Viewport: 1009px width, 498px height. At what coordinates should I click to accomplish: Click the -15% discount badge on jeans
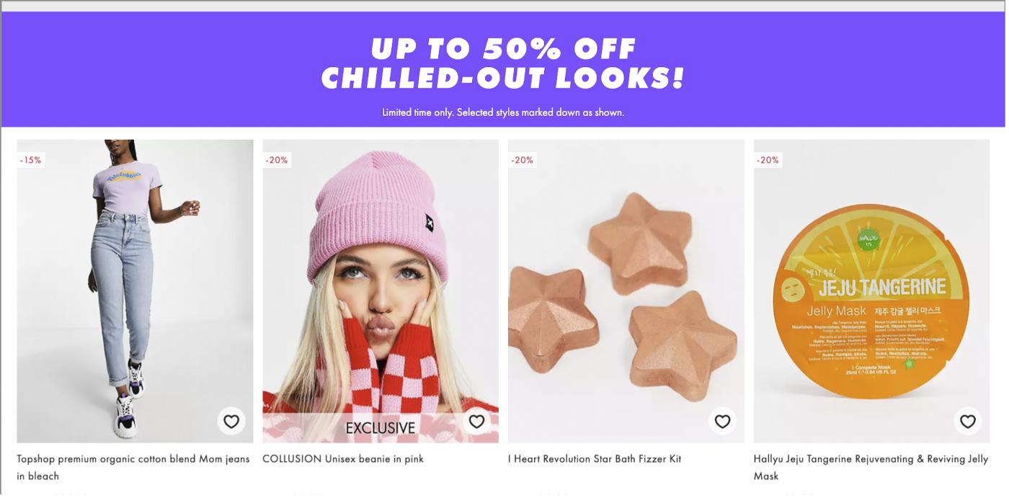[31, 160]
